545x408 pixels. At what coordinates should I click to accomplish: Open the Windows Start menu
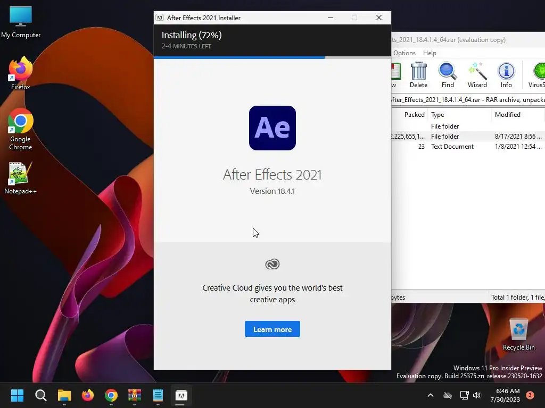click(x=18, y=395)
